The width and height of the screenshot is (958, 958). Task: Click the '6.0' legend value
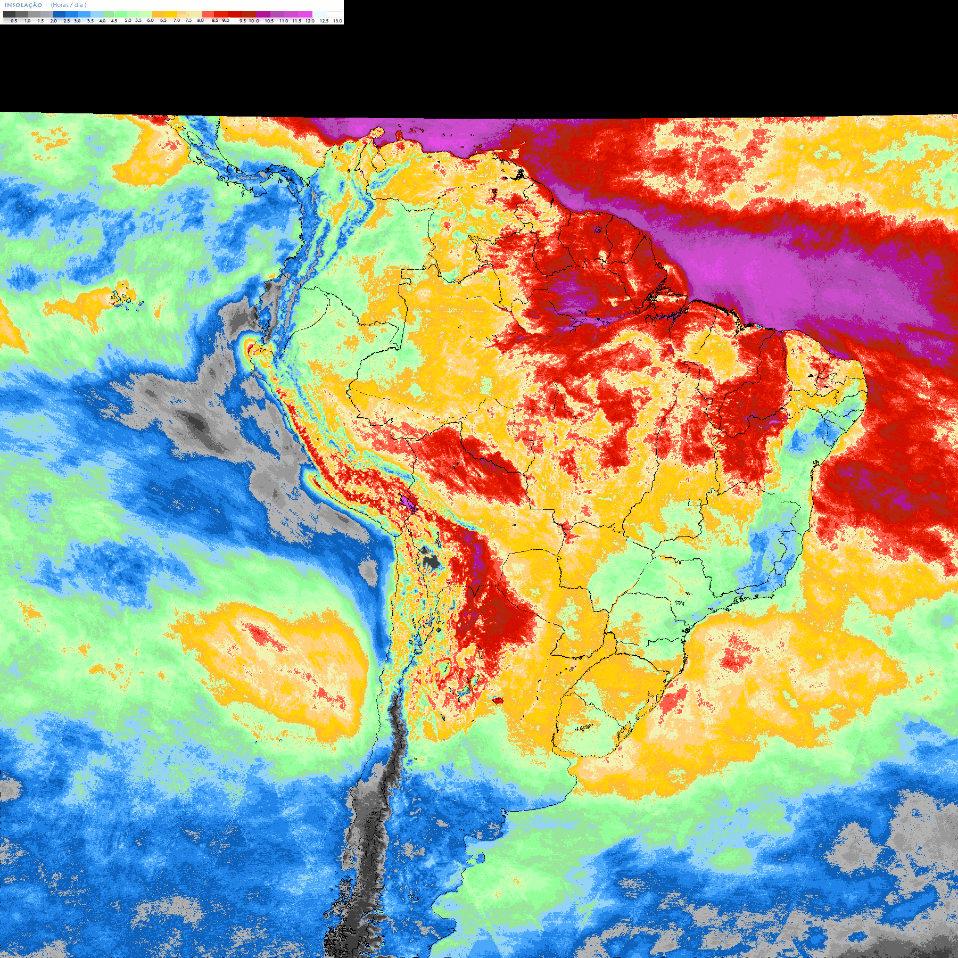(x=151, y=20)
